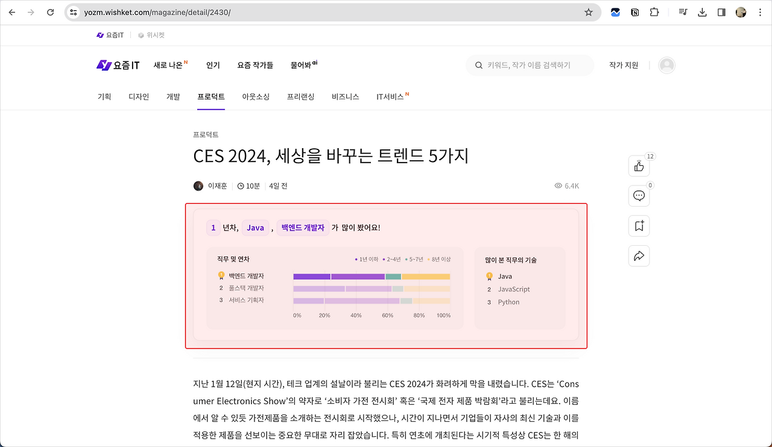Click the 2~4년 legend entry
This screenshot has width=772, height=447.
point(393,260)
